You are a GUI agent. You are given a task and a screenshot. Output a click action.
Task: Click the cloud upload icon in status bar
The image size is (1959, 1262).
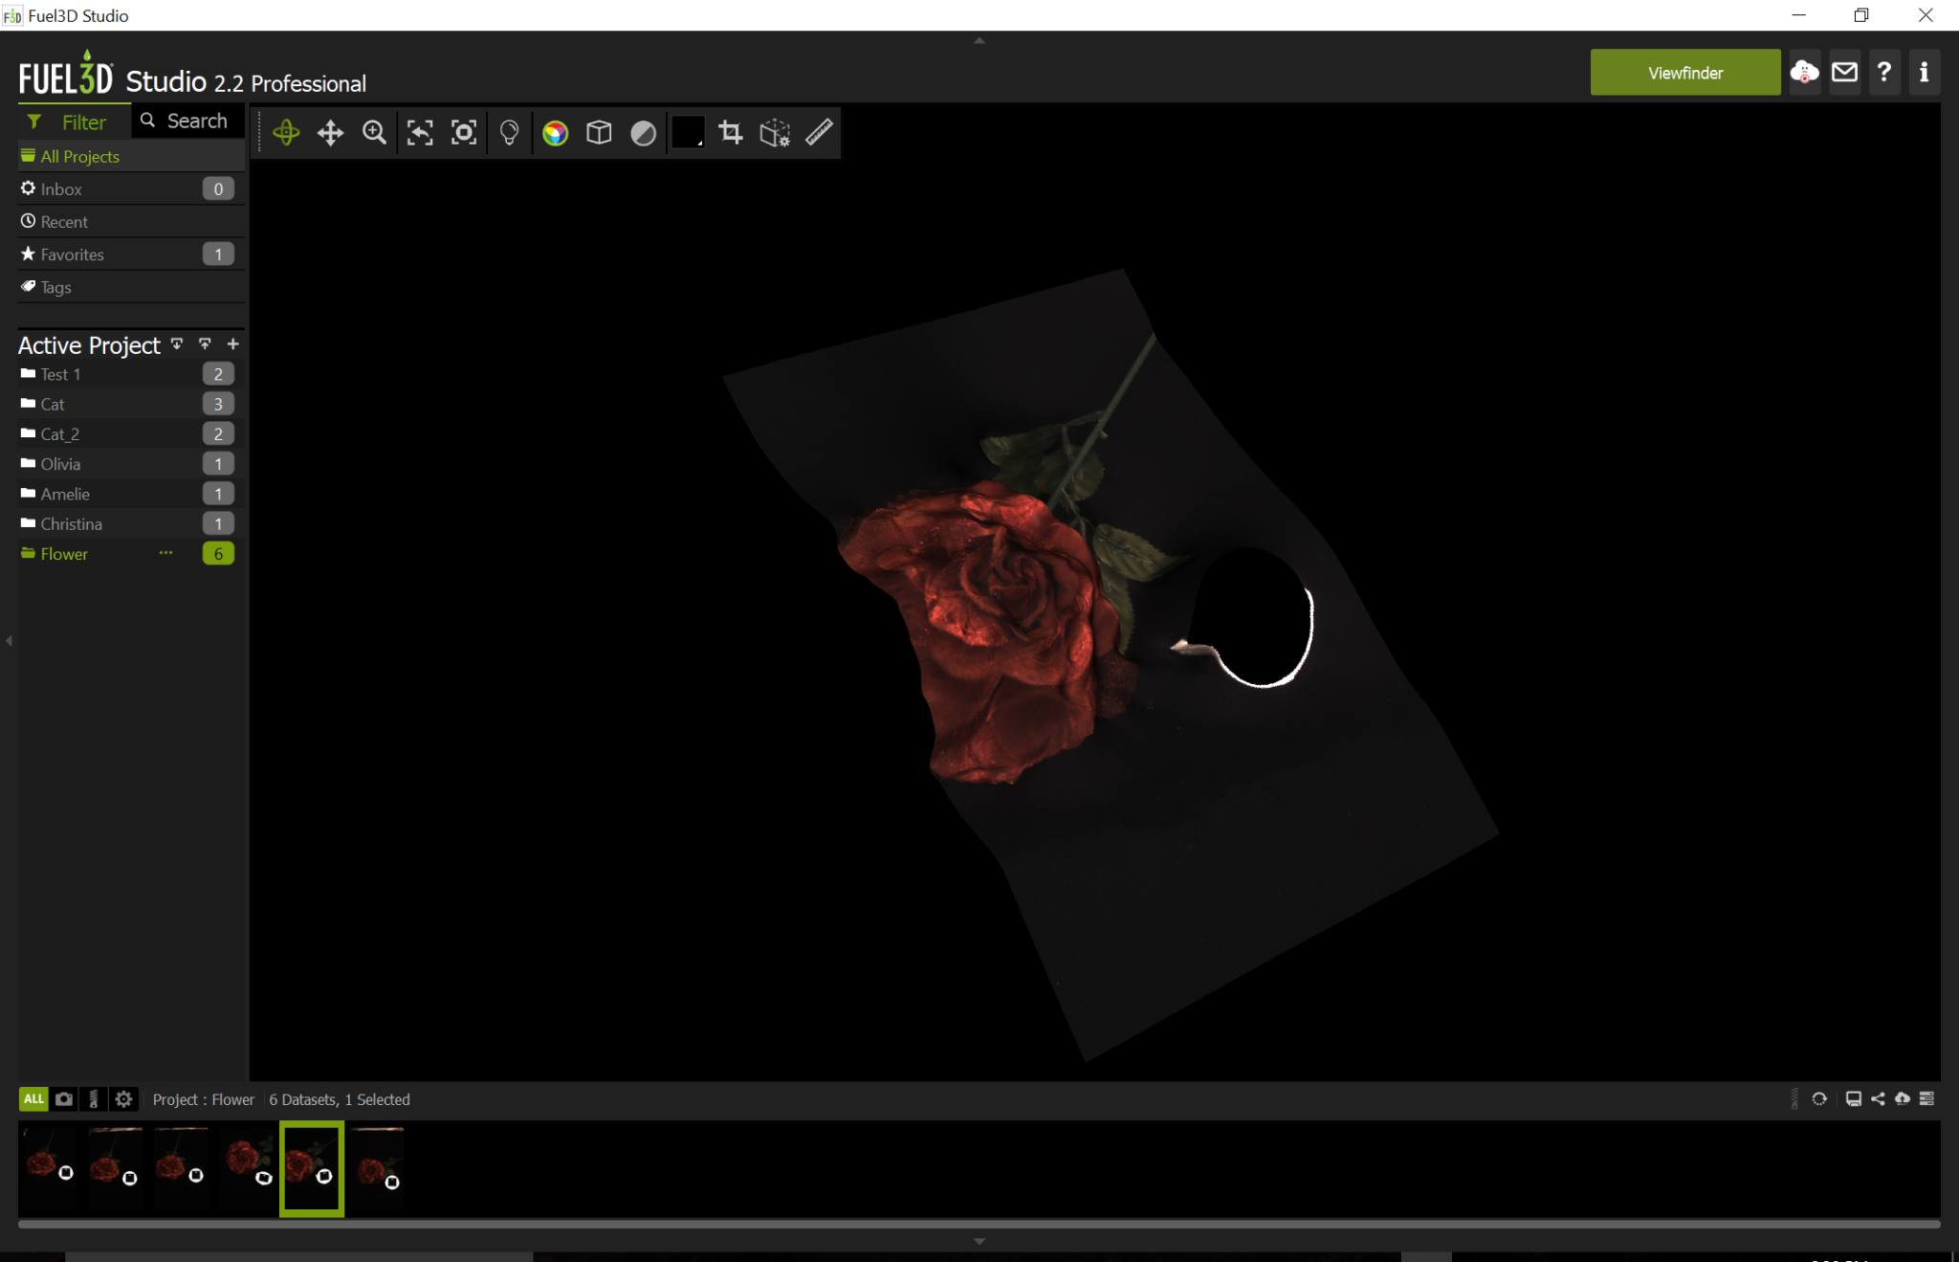[1900, 1098]
